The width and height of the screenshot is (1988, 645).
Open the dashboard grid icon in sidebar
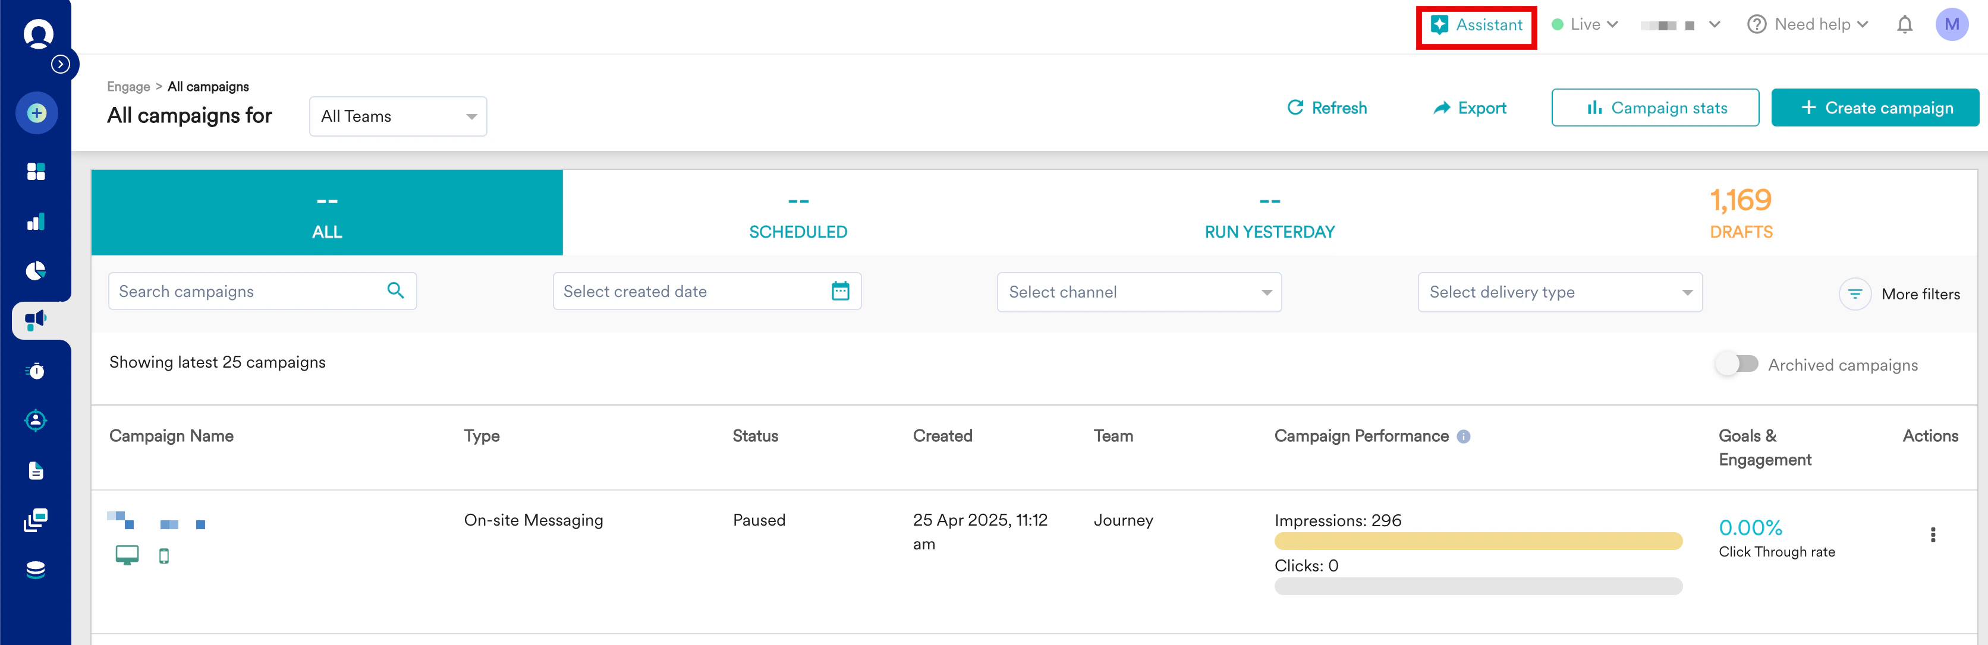[x=36, y=171]
